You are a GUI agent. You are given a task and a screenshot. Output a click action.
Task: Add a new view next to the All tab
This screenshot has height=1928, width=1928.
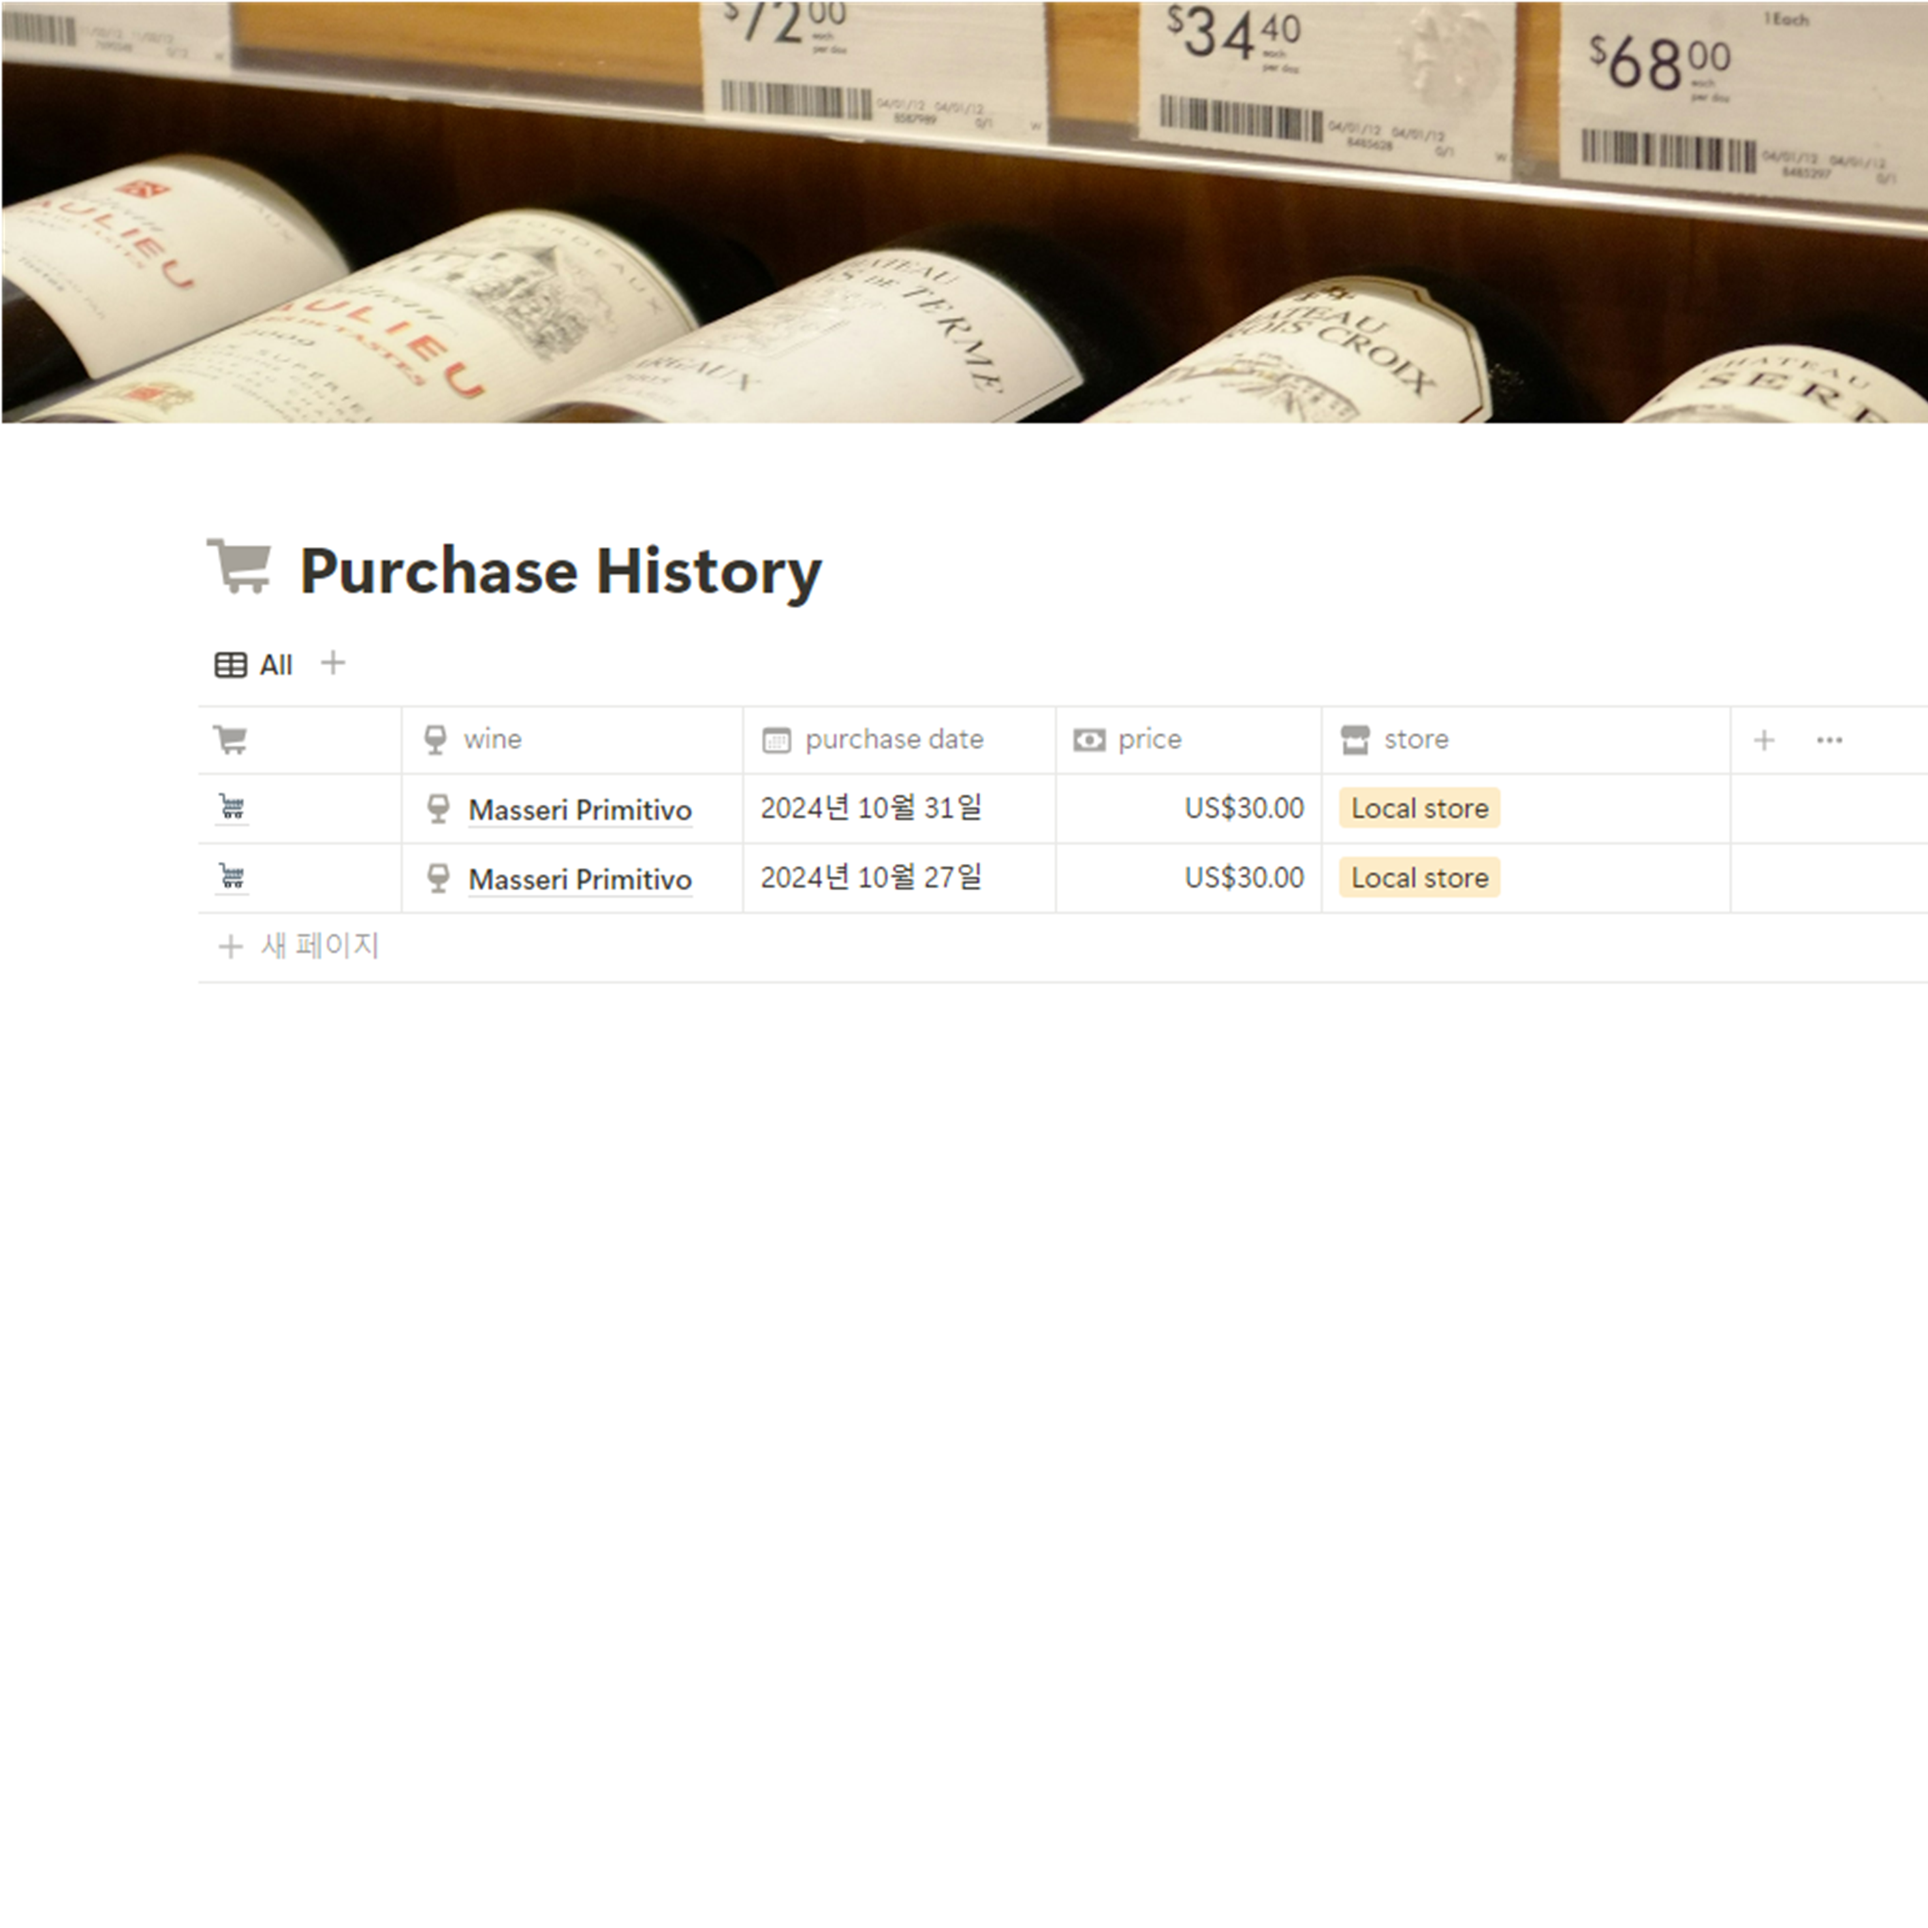332,663
